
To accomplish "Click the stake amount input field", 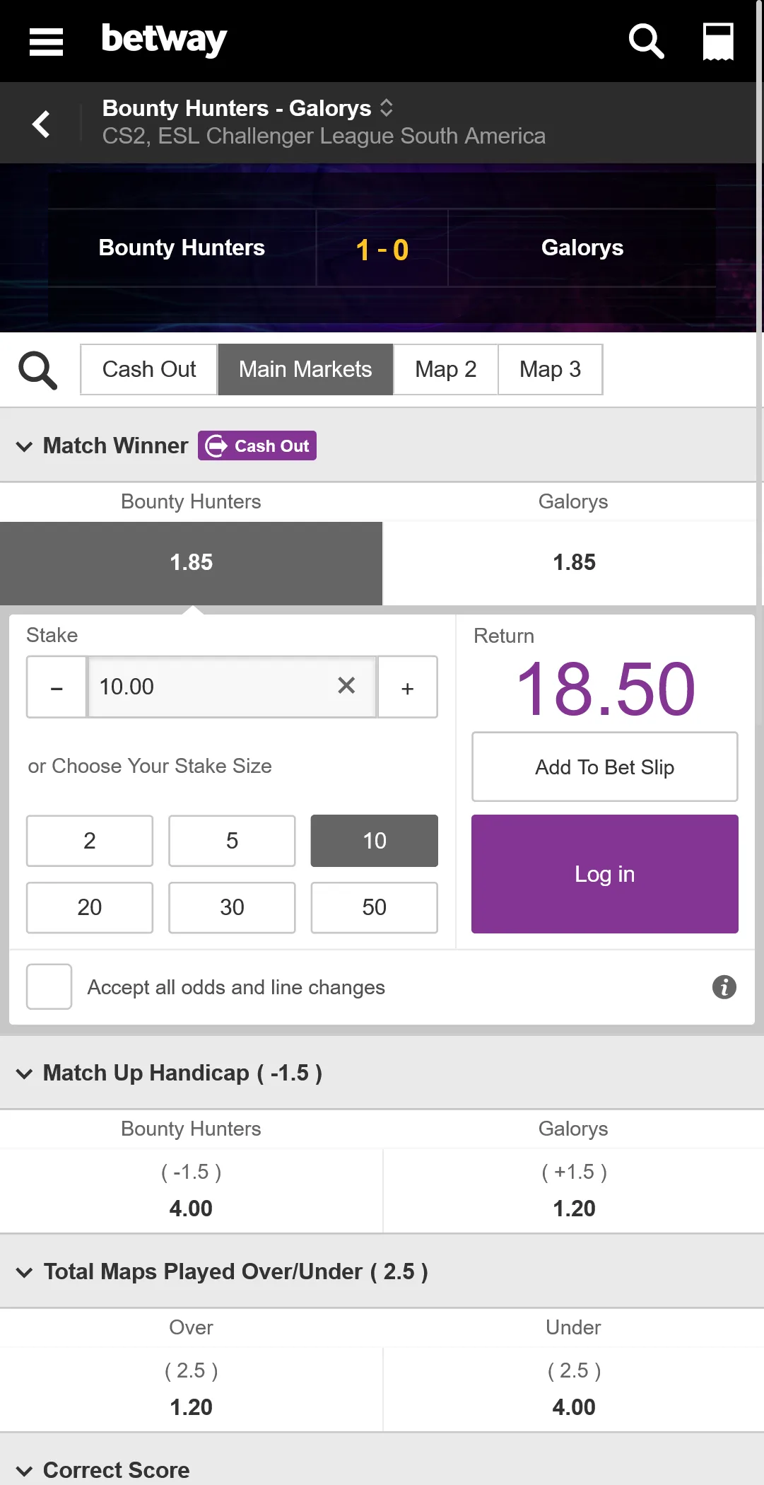I will pos(212,687).
